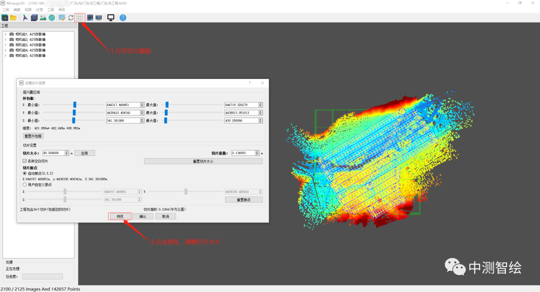Select the 用户自定义原点 radio option

[x=25, y=184]
